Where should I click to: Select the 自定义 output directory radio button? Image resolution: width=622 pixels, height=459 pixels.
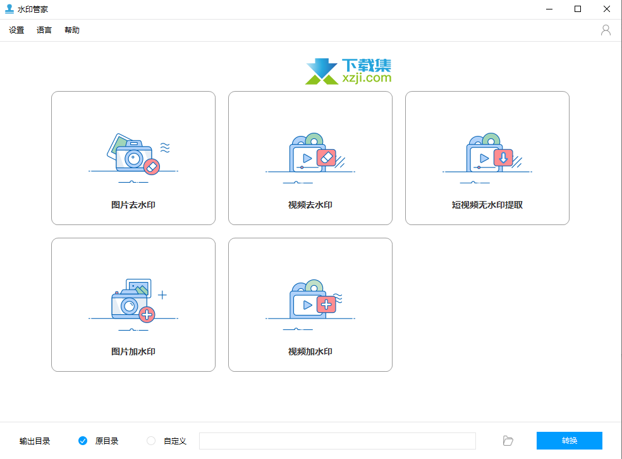coord(151,441)
